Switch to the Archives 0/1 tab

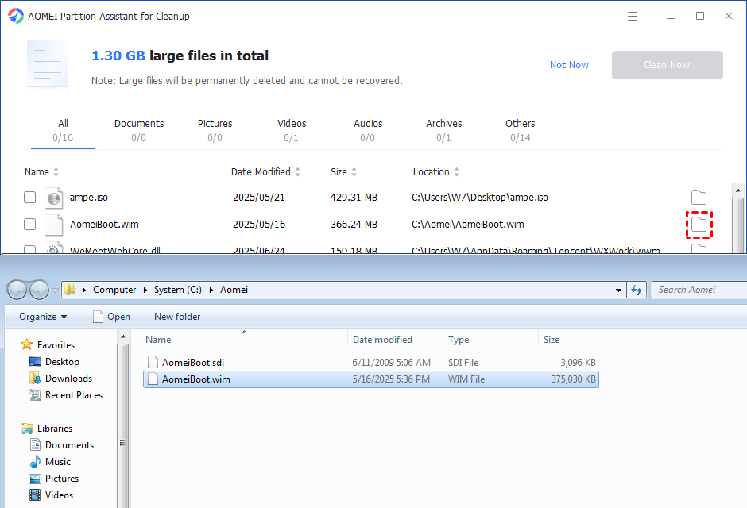coord(443,130)
